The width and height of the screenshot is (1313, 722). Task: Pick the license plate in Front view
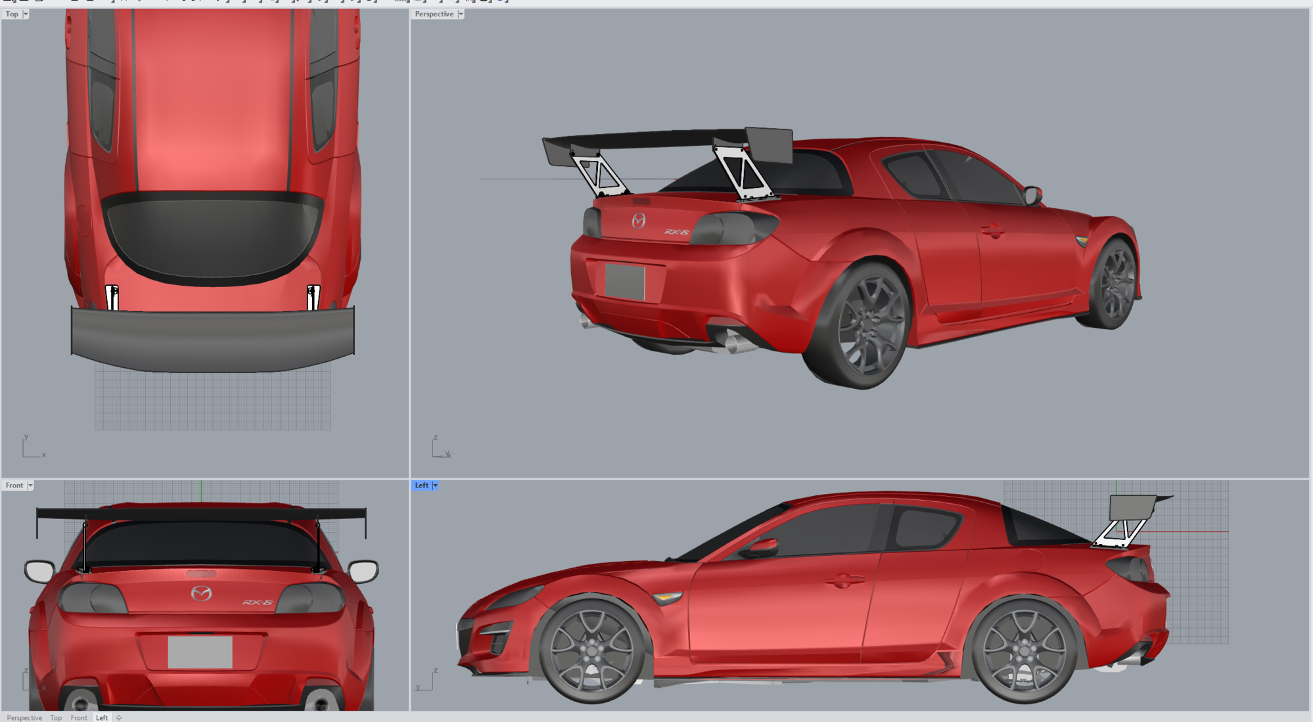200,652
